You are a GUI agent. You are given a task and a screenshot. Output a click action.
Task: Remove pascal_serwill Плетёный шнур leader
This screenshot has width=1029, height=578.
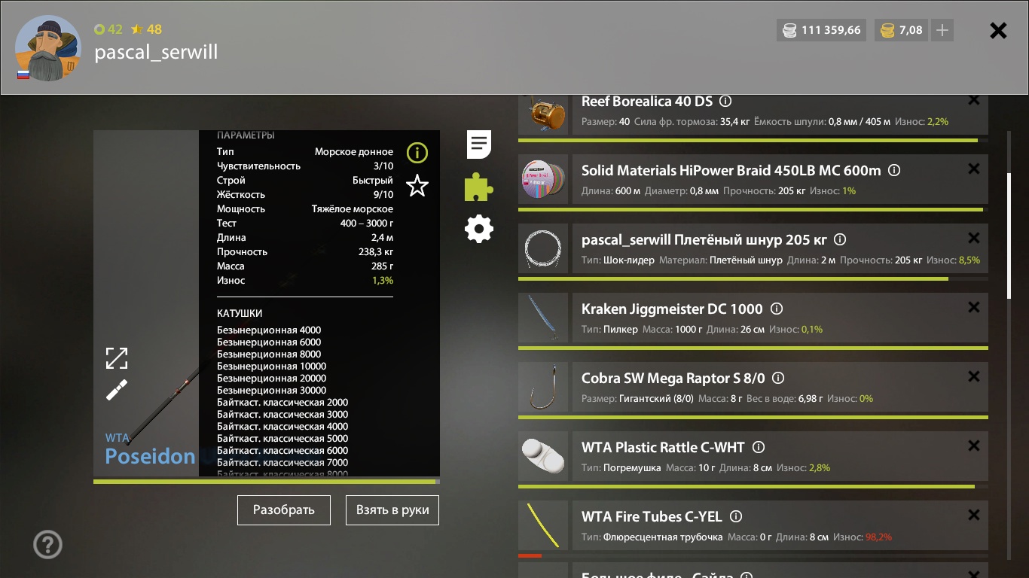pyautogui.click(x=974, y=238)
